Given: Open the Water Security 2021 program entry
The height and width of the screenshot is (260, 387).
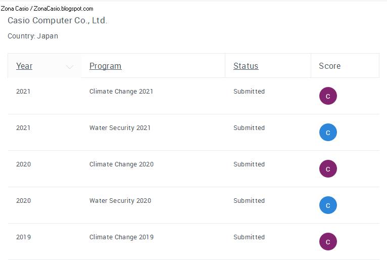Looking at the screenshot, I should (120, 128).
